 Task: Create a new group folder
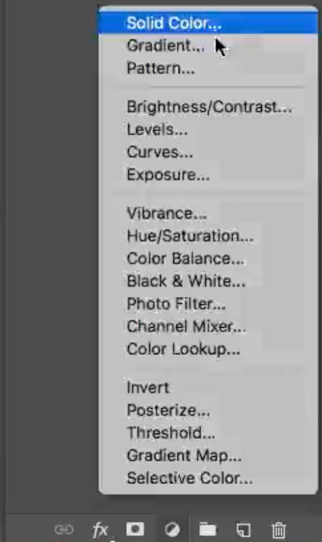[208, 529]
